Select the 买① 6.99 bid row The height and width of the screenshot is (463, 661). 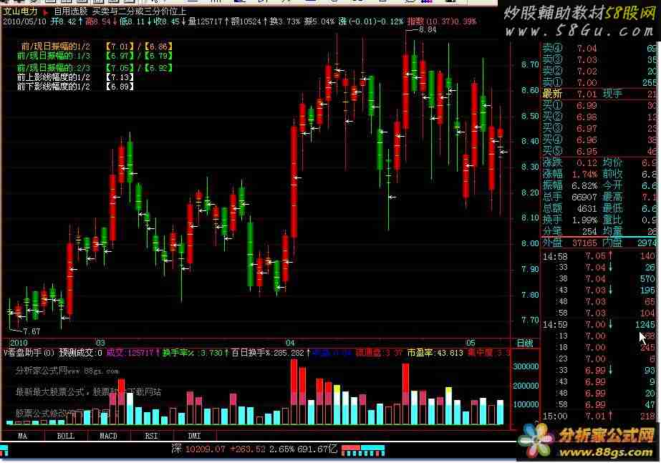click(x=599, y=105)
